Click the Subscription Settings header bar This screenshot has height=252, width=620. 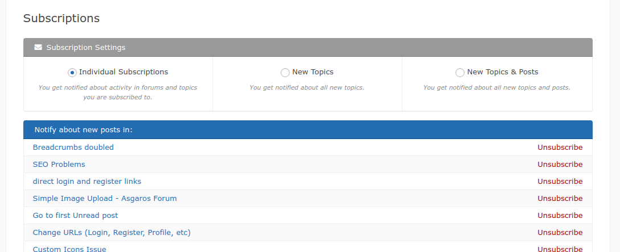point(307,48)
